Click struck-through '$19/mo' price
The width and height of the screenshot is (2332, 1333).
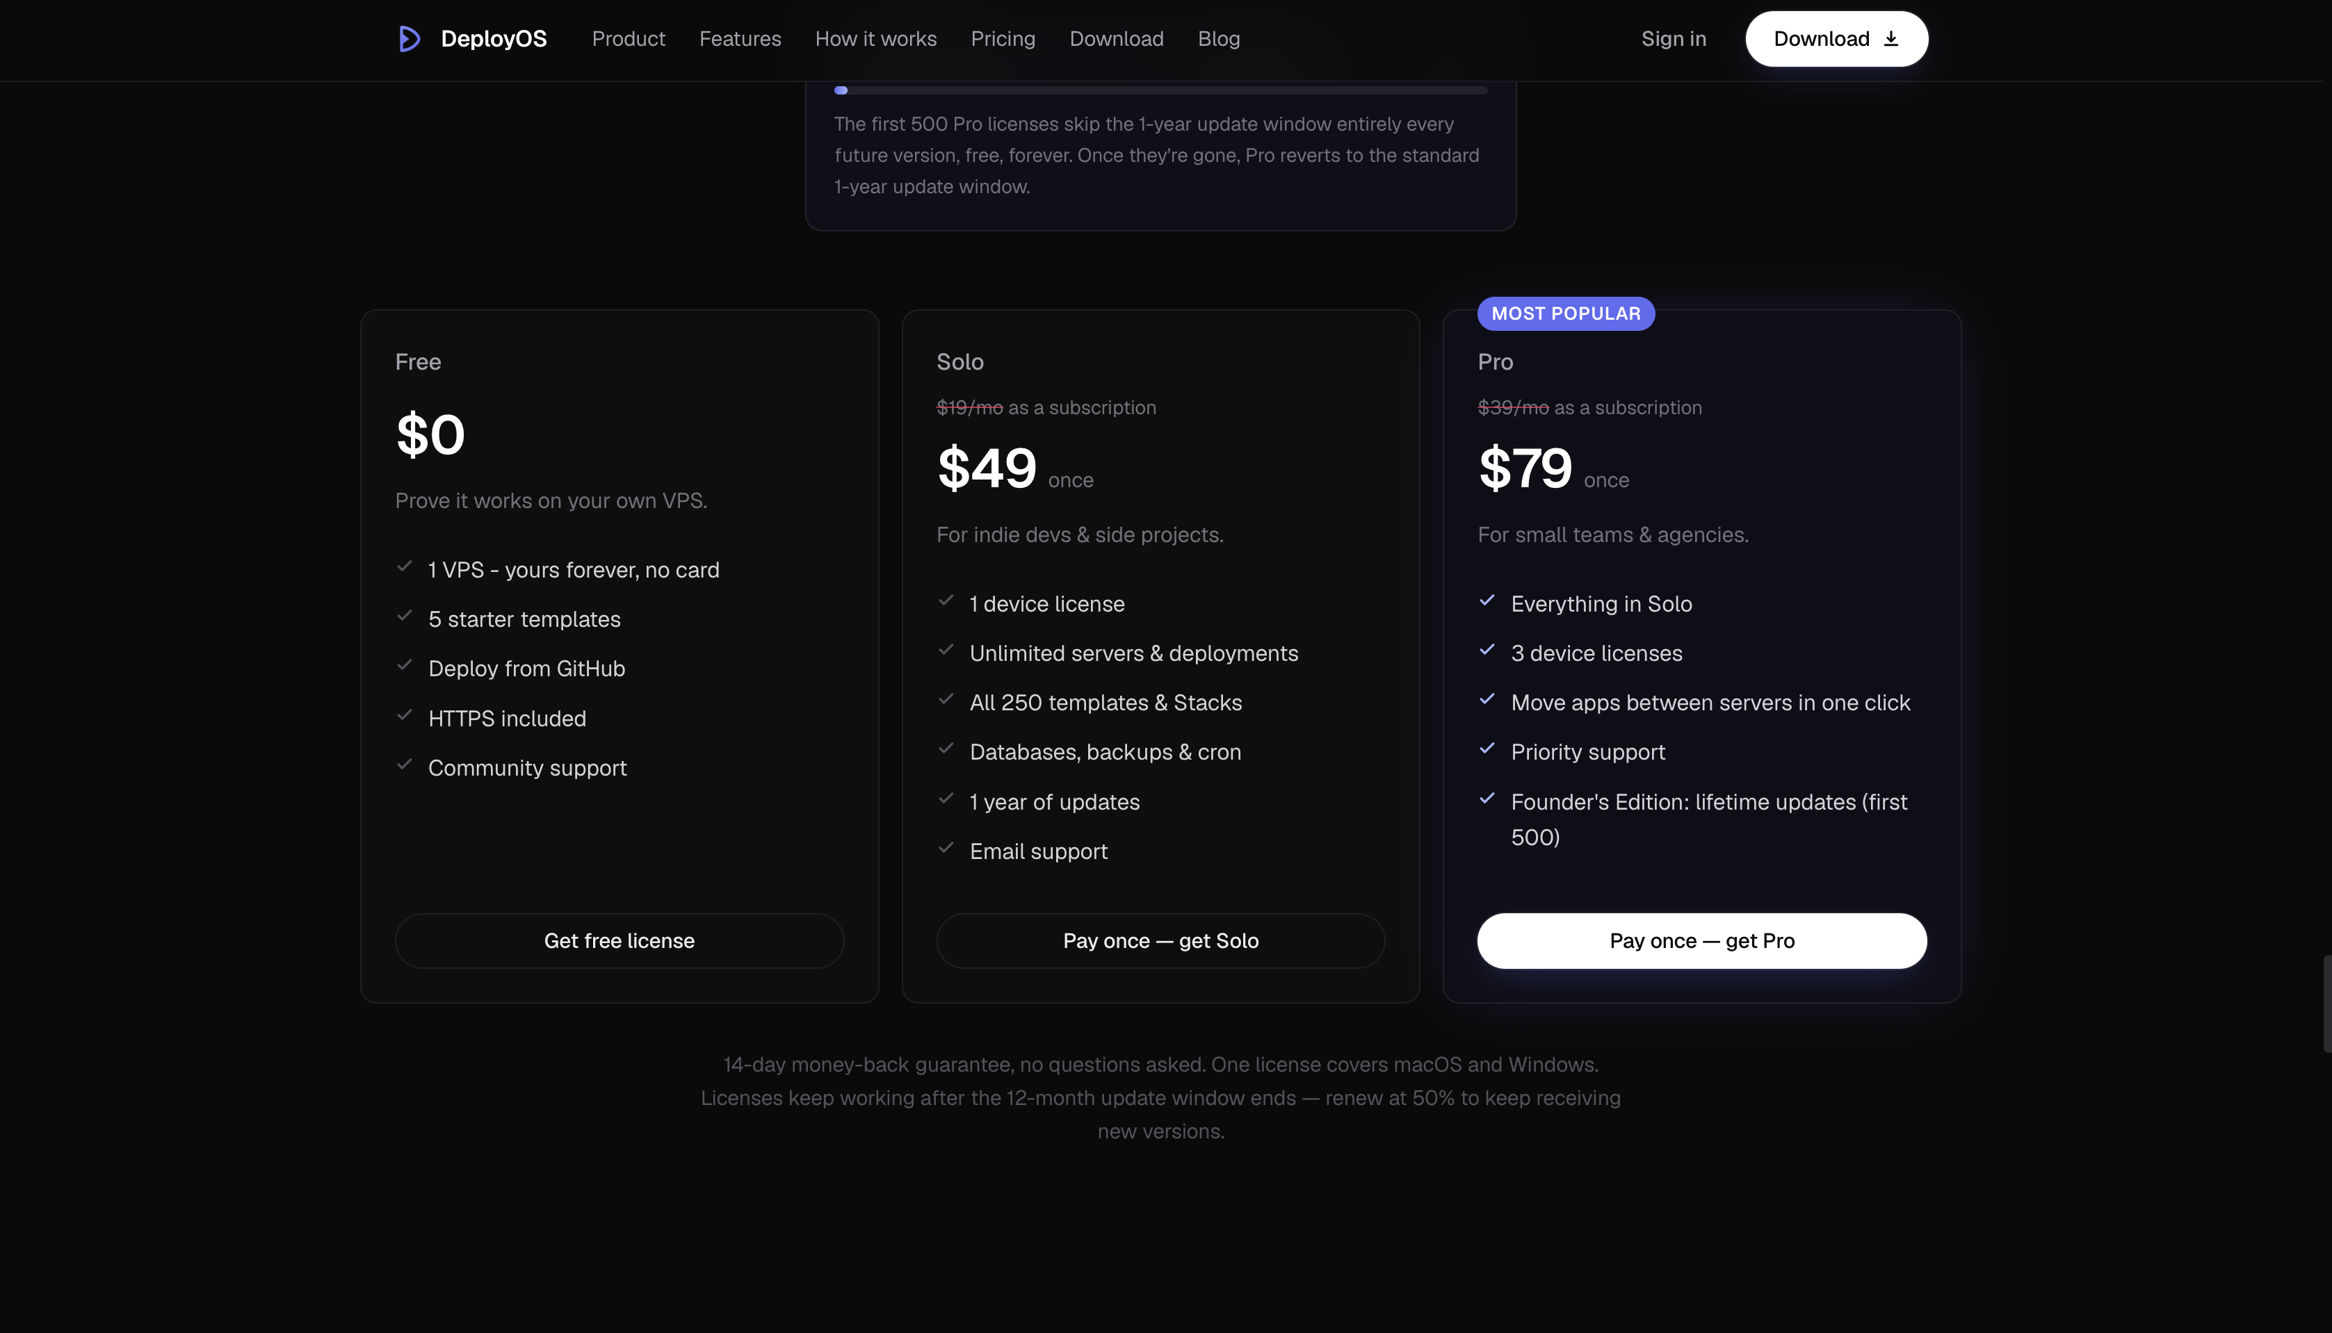(969, 407)
